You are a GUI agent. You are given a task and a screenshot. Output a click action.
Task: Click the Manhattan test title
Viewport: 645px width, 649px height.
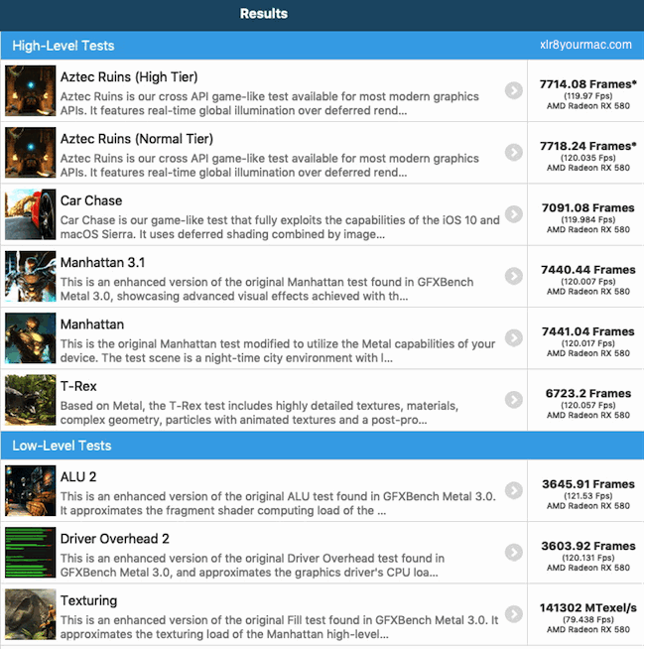coord(92,324)
